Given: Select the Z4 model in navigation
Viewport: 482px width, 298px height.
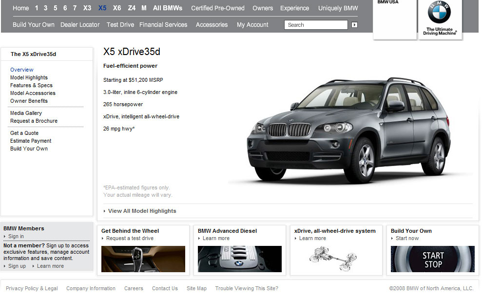Looking at the screenshot, I should pyautogui.click(x=132, y=8).
